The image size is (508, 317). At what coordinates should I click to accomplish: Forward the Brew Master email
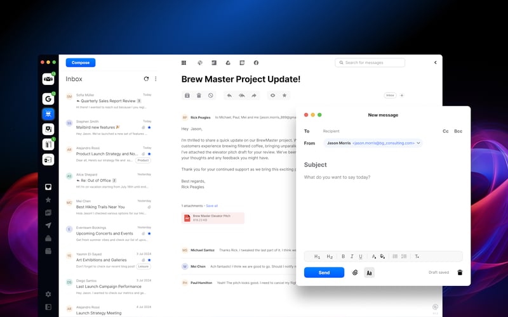tap(254, 96)
